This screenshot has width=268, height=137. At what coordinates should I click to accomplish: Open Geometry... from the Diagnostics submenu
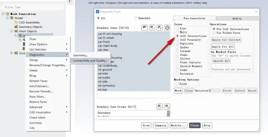click(80, 55)
